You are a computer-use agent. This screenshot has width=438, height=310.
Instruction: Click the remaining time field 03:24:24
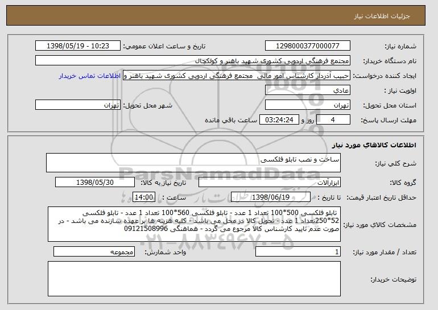click(x=279, y=120)
